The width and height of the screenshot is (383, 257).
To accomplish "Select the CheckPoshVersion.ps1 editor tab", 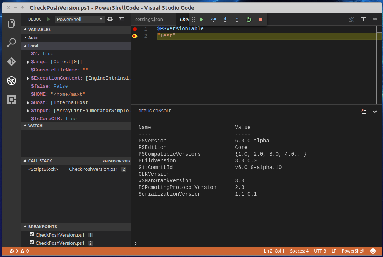I will click(x=184, y=20).
